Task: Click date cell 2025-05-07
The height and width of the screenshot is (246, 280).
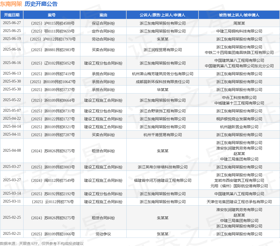Action: click(x=12, y=110)
